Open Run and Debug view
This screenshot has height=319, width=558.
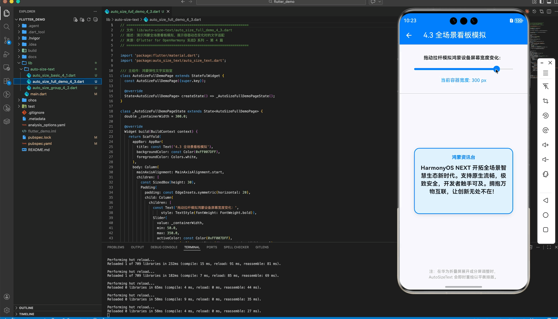tap(7, 54)
